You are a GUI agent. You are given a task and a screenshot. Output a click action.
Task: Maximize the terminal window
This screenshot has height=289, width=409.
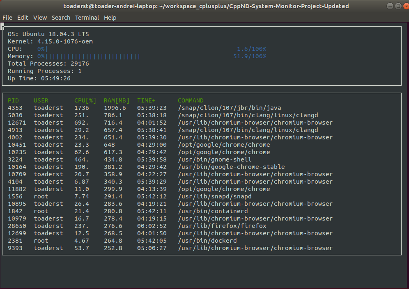(x=398, y=6)
